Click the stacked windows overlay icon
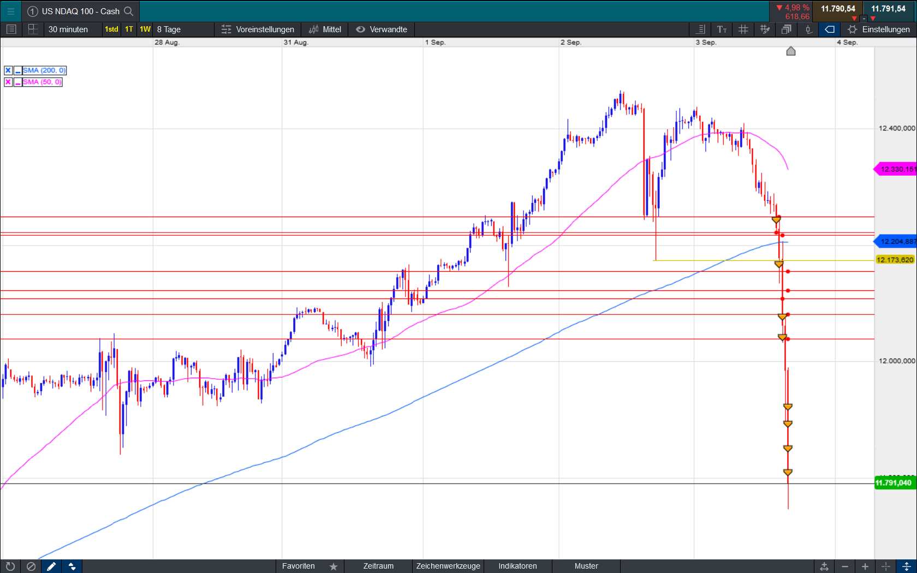This screenshot has width=917, height=573. point(787,29)
